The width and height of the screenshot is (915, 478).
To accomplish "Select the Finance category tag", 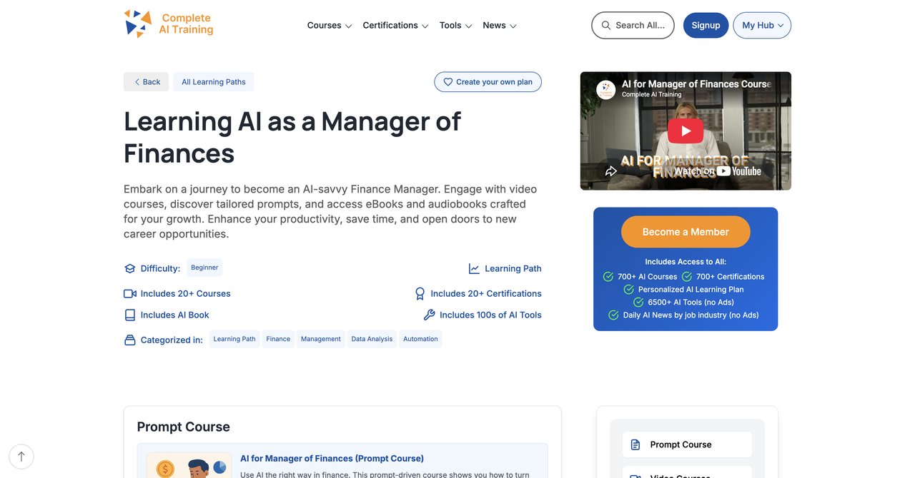I will [x=278, y=339].
